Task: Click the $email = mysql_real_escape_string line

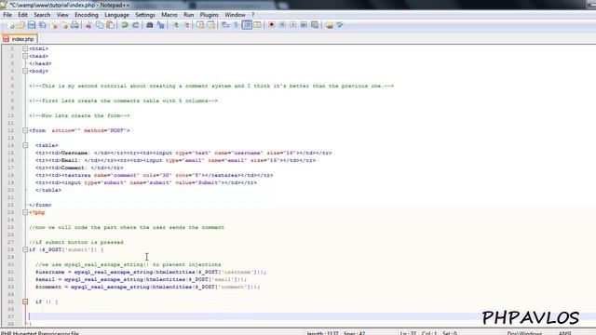Action: pos(141,279)
